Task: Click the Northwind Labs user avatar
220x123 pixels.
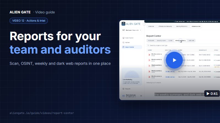Action: click(x=123, y=96)
